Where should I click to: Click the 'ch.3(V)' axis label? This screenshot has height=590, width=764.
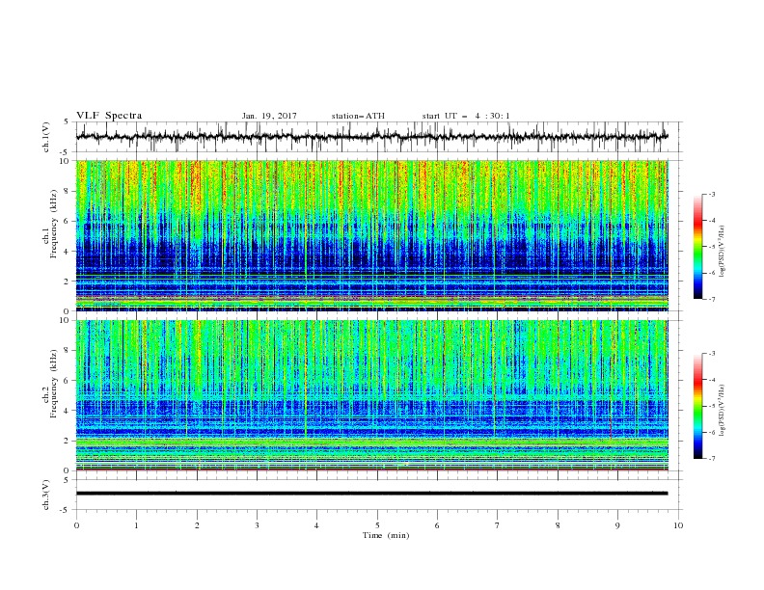coord(46,495)
